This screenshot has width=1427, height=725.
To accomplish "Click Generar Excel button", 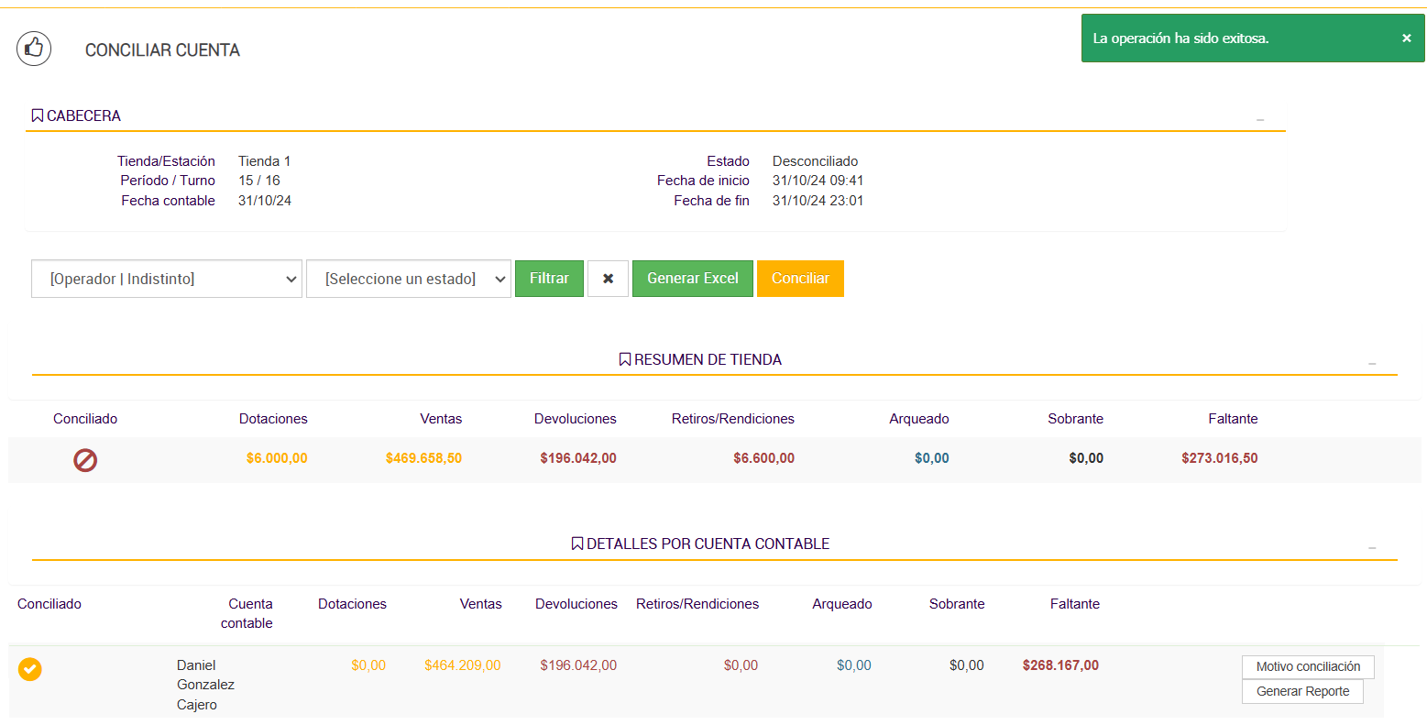I will (x=692, y=279).
